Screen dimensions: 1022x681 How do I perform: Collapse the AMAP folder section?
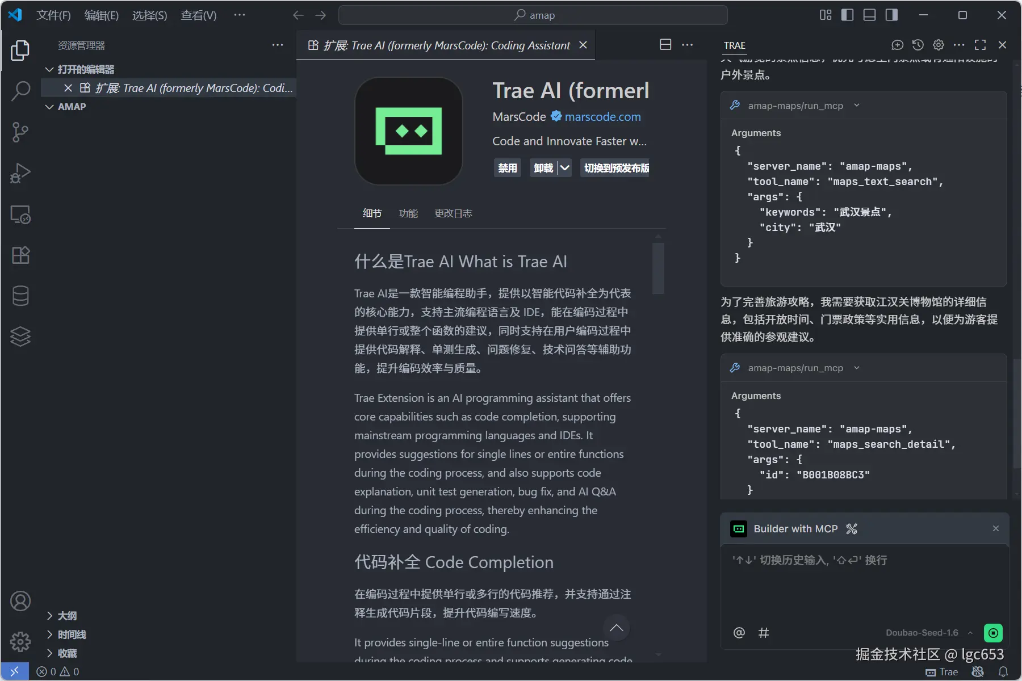pyautogui.click(x=49, y=107)
